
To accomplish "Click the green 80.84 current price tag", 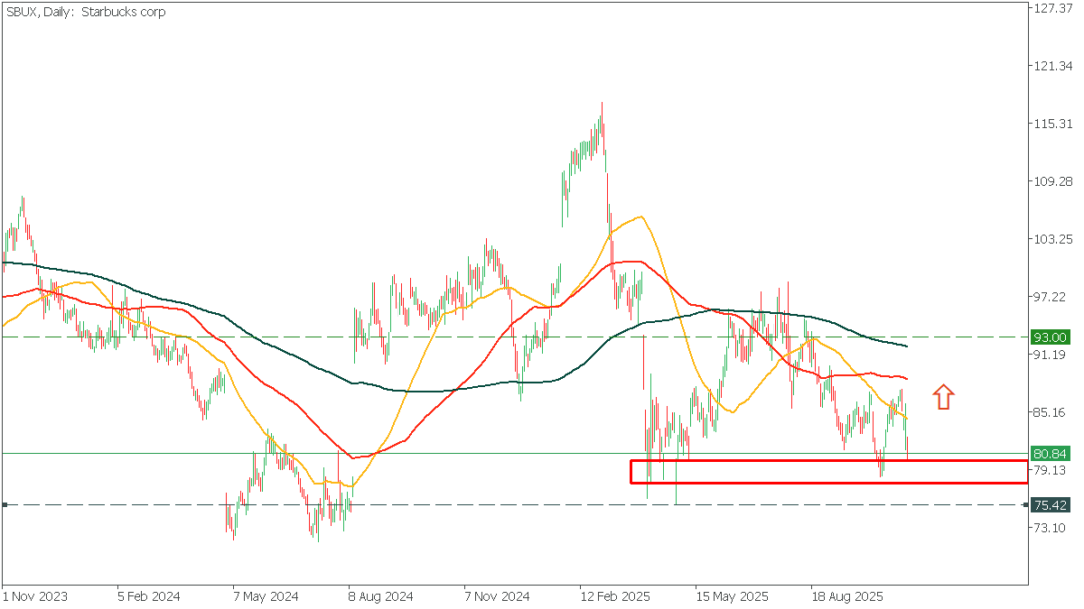I will click(1050, 454).
